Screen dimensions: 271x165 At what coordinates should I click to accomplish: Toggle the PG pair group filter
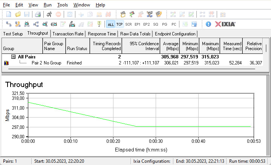pos(165,24)
